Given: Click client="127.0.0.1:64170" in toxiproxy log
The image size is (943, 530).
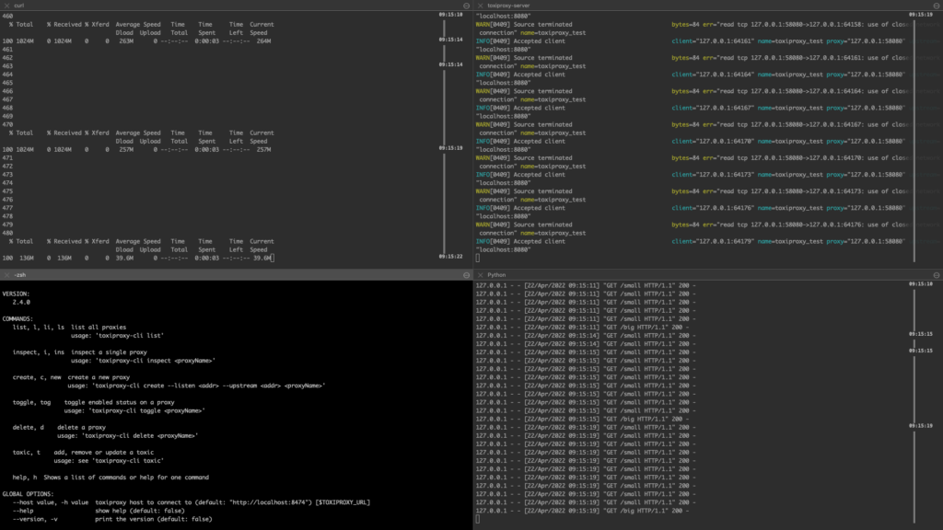Looking at the screenshot, I should tap(712, 141).
